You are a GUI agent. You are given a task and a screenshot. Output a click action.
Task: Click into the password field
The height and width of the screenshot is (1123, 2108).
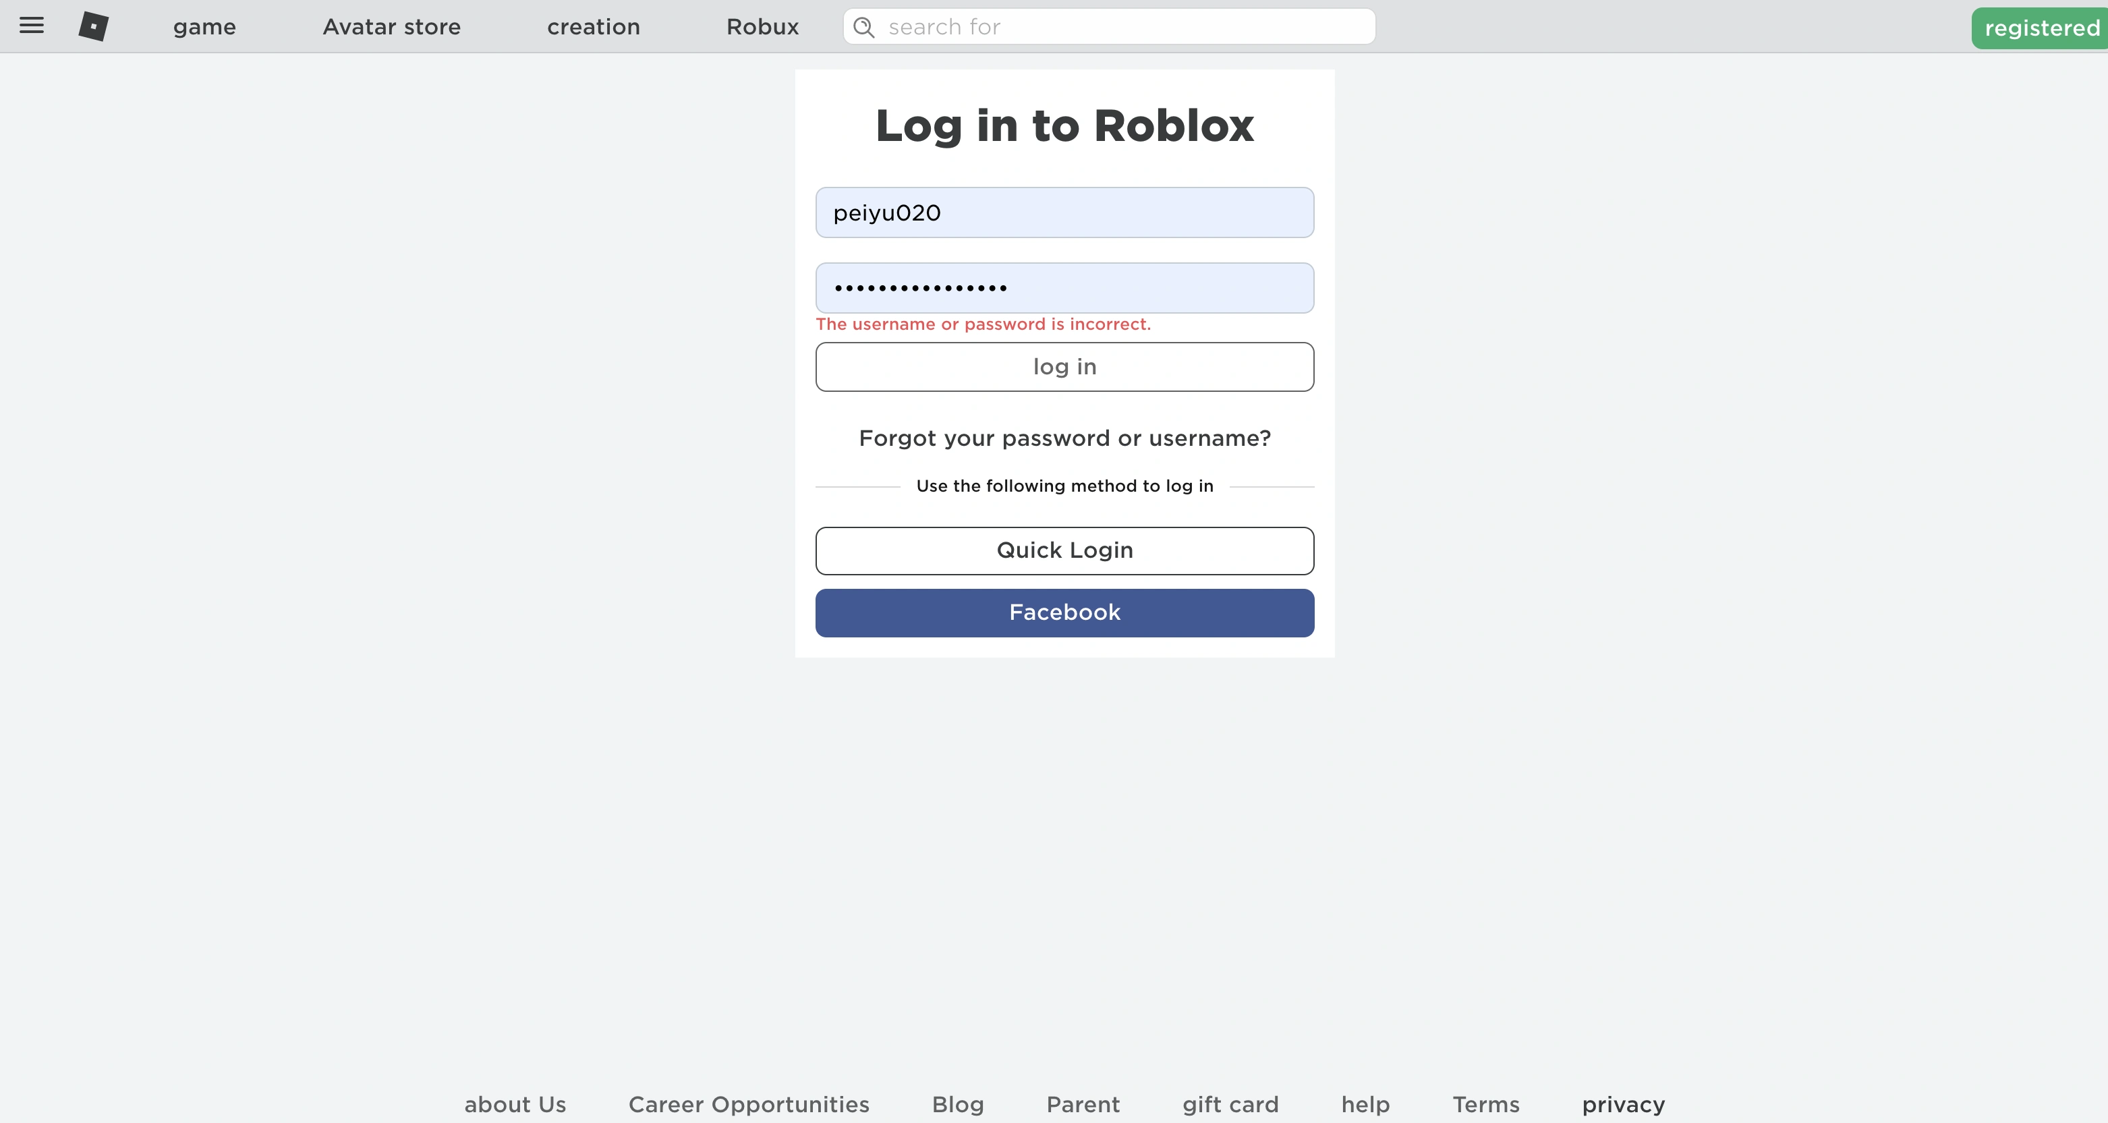[1064, 288]
